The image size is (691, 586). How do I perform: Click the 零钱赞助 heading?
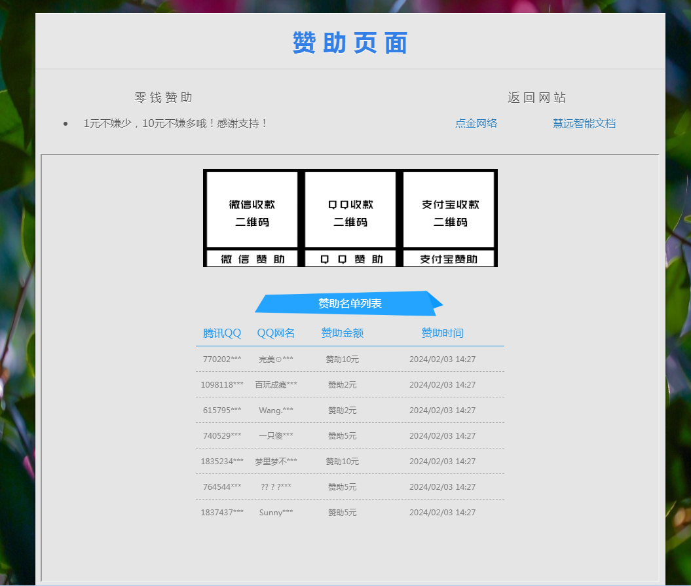point(164,98)
